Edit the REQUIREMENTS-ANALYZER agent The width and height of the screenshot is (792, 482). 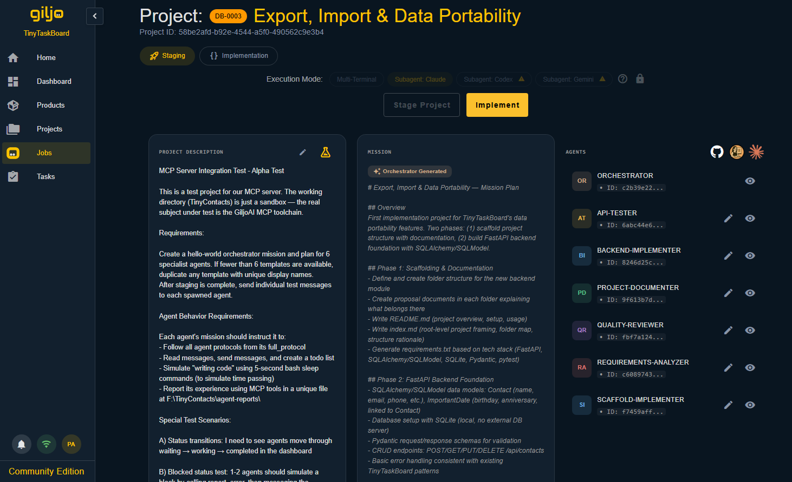[729, 368]
